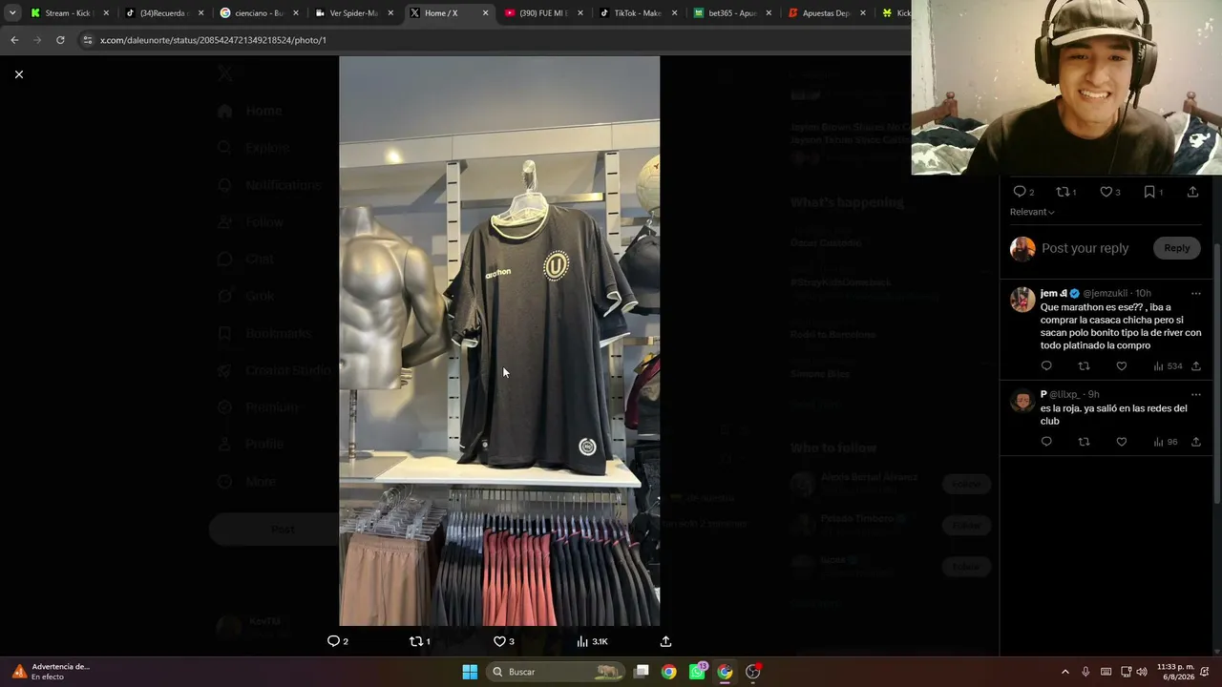Image resolution: width=1222 pixels, height=687 pixels.
Task: Close the cienciano tab
Action: point(295,13)
